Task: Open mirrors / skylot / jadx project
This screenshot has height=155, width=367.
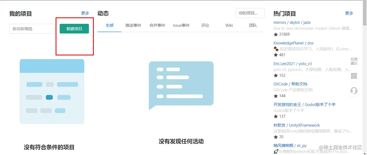Action: click(x=292, y=22)
